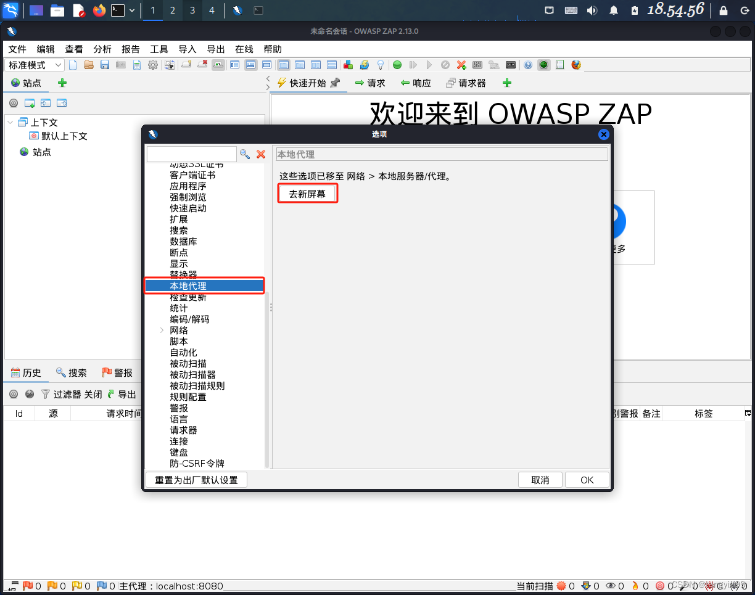Open terminal dropdown arrow in system panel
The image size is (755, 595).
pos(132,10)
